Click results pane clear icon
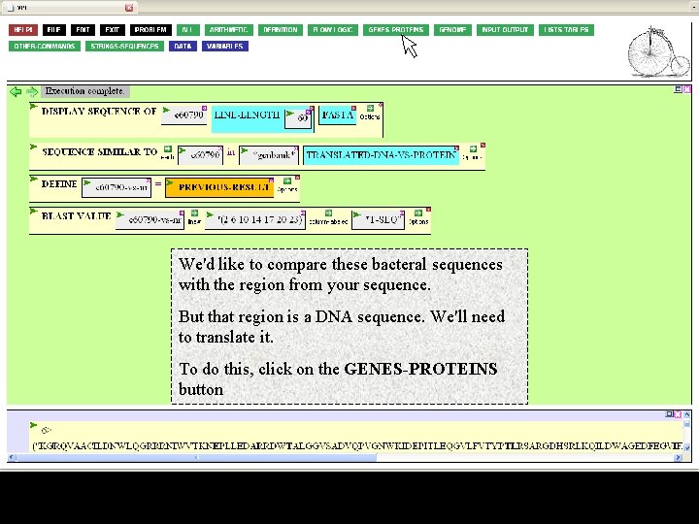The image size is (699, 524). point(678,414)
